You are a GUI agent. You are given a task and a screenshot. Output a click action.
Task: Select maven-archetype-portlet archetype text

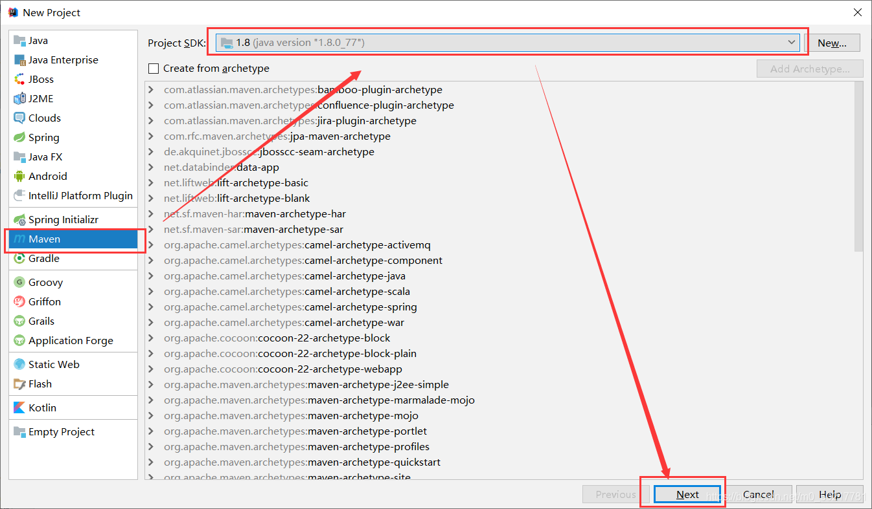[x=367, y=431]
